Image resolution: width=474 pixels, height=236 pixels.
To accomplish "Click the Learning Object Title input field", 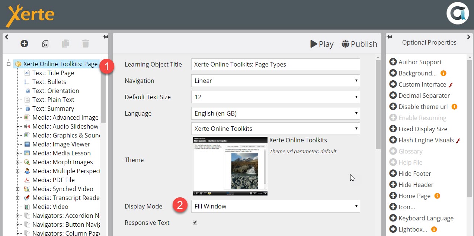I will coord(275,64).
